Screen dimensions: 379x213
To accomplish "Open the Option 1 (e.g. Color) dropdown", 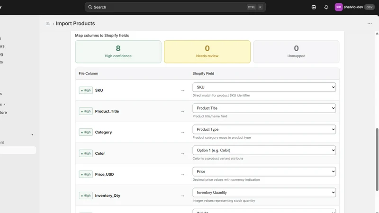I will pos(264,150).
